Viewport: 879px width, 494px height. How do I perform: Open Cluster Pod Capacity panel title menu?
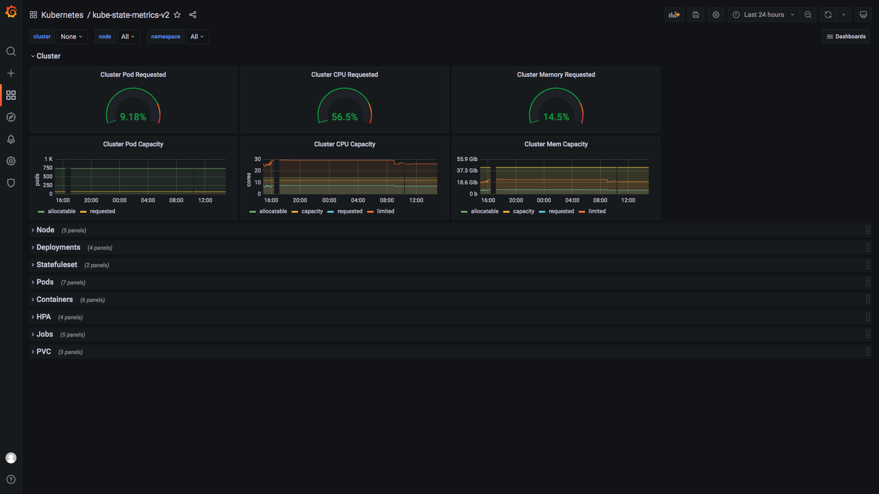tap(133, 144)
